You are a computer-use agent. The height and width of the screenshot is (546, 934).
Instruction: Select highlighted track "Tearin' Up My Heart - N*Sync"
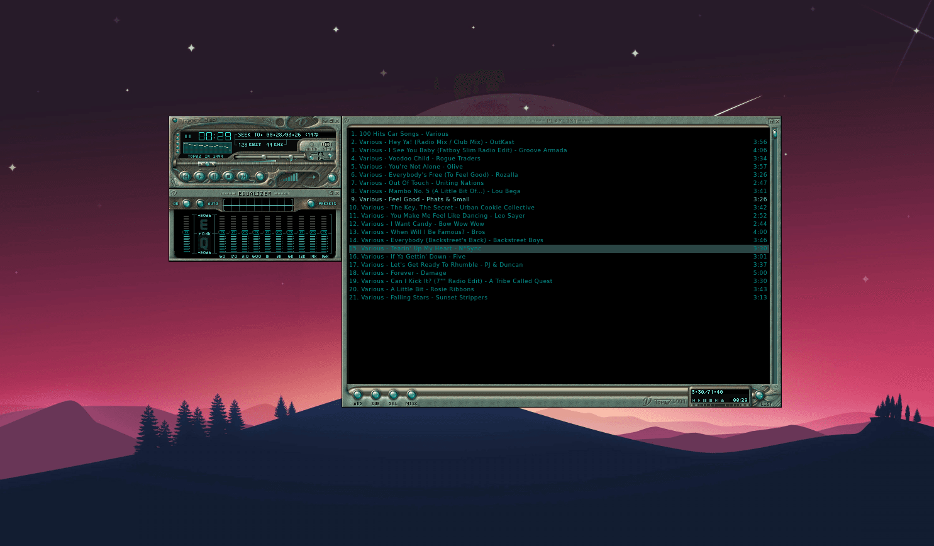coord(559,248)
